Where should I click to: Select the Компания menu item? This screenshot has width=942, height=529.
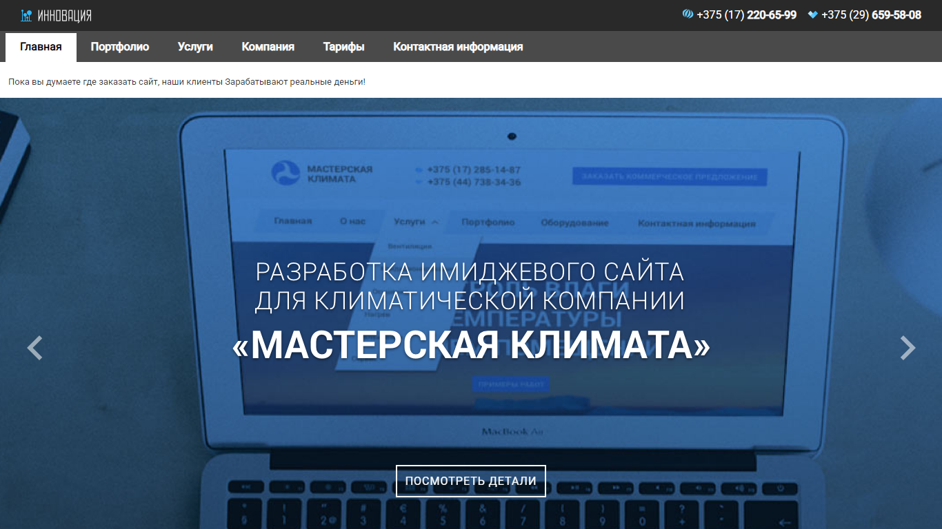(268, 47)
